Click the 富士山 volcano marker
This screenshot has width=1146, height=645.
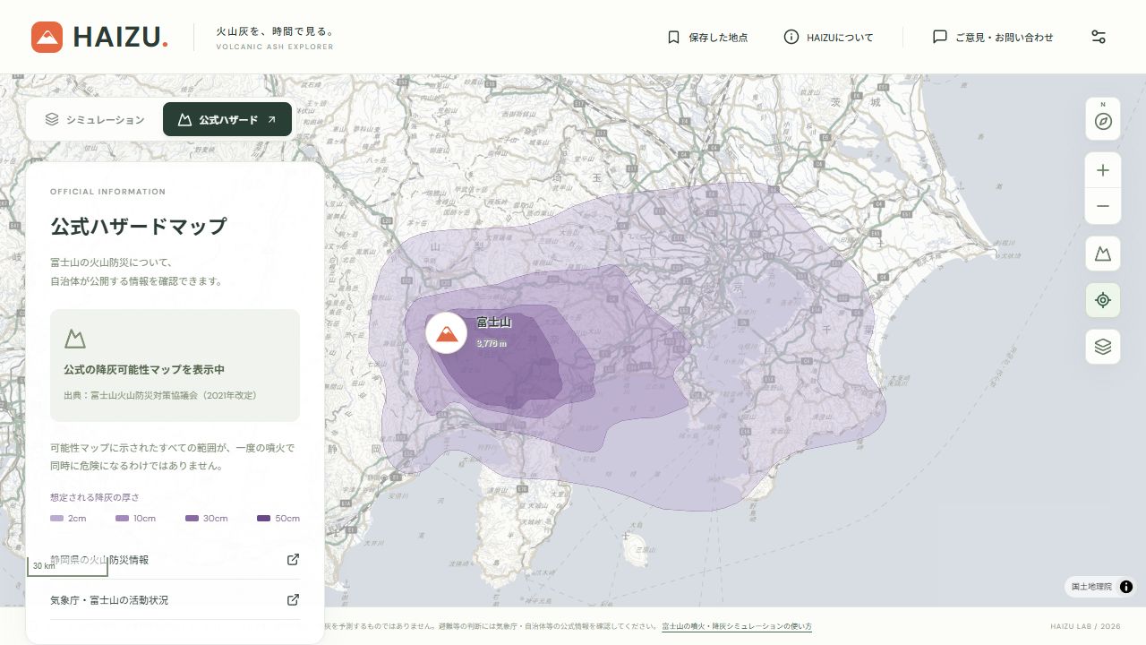[446, 333]
